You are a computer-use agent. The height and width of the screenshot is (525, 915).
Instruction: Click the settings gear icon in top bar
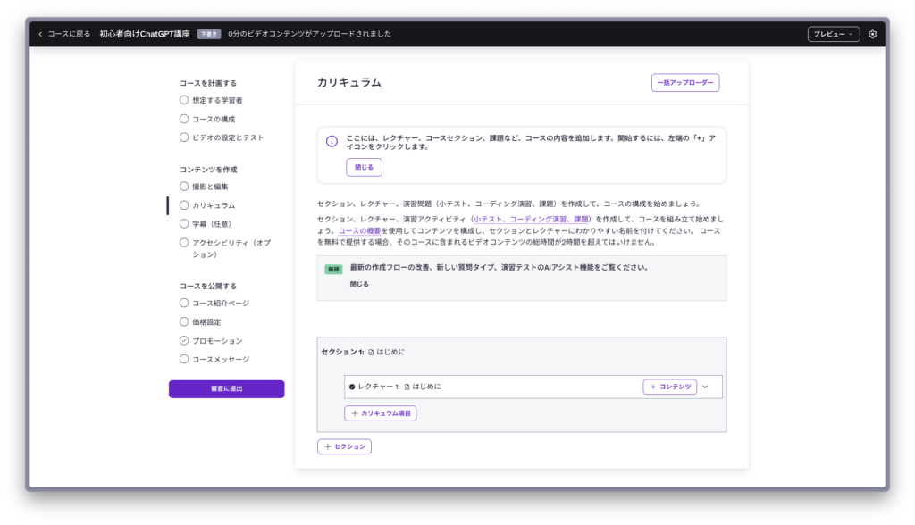click(872, 34)
